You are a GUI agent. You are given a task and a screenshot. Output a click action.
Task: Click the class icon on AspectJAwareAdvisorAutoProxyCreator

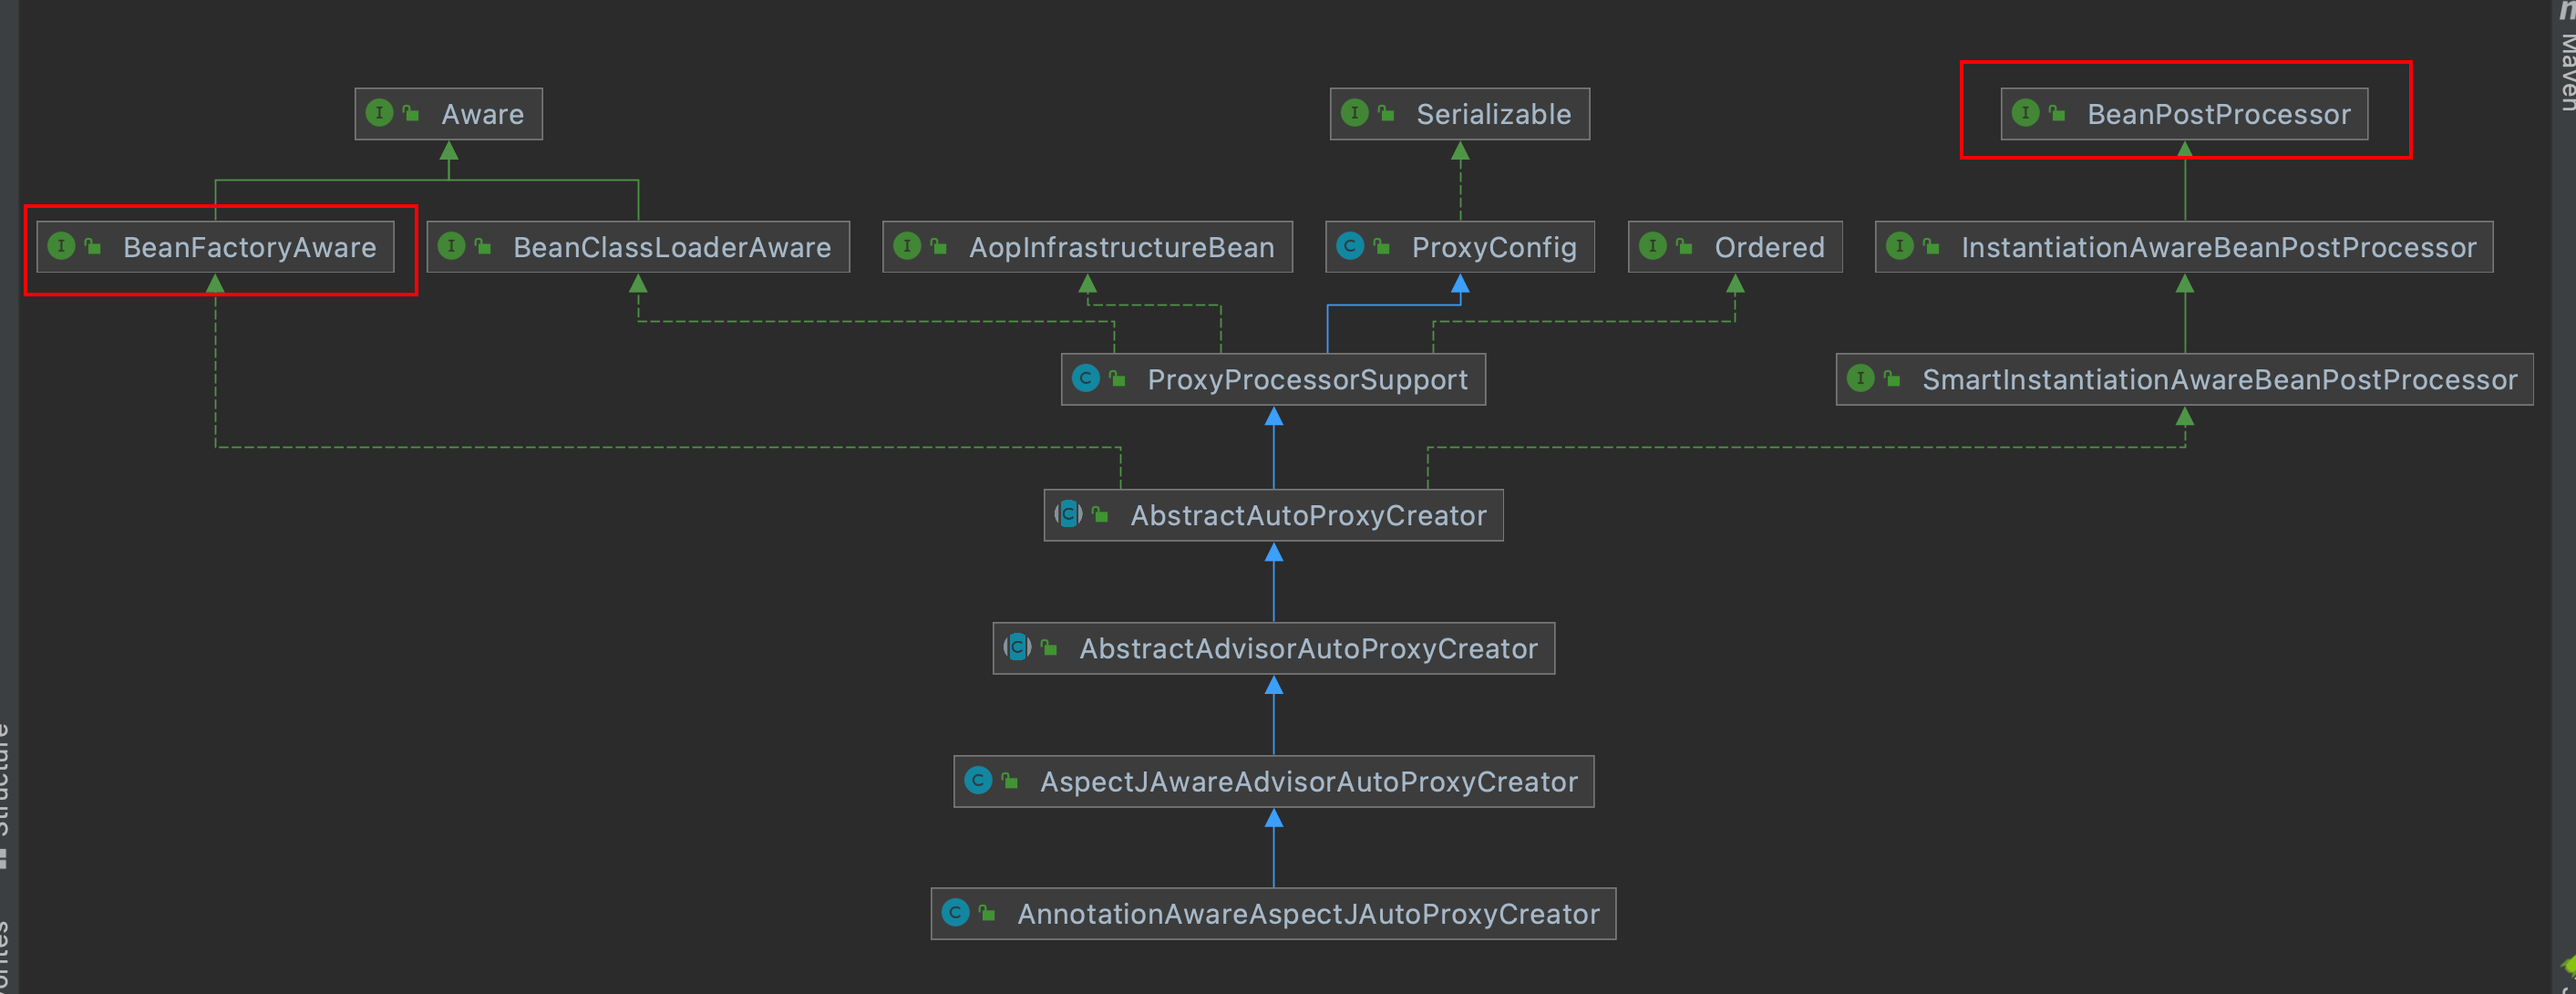click(x=978, y=780)
